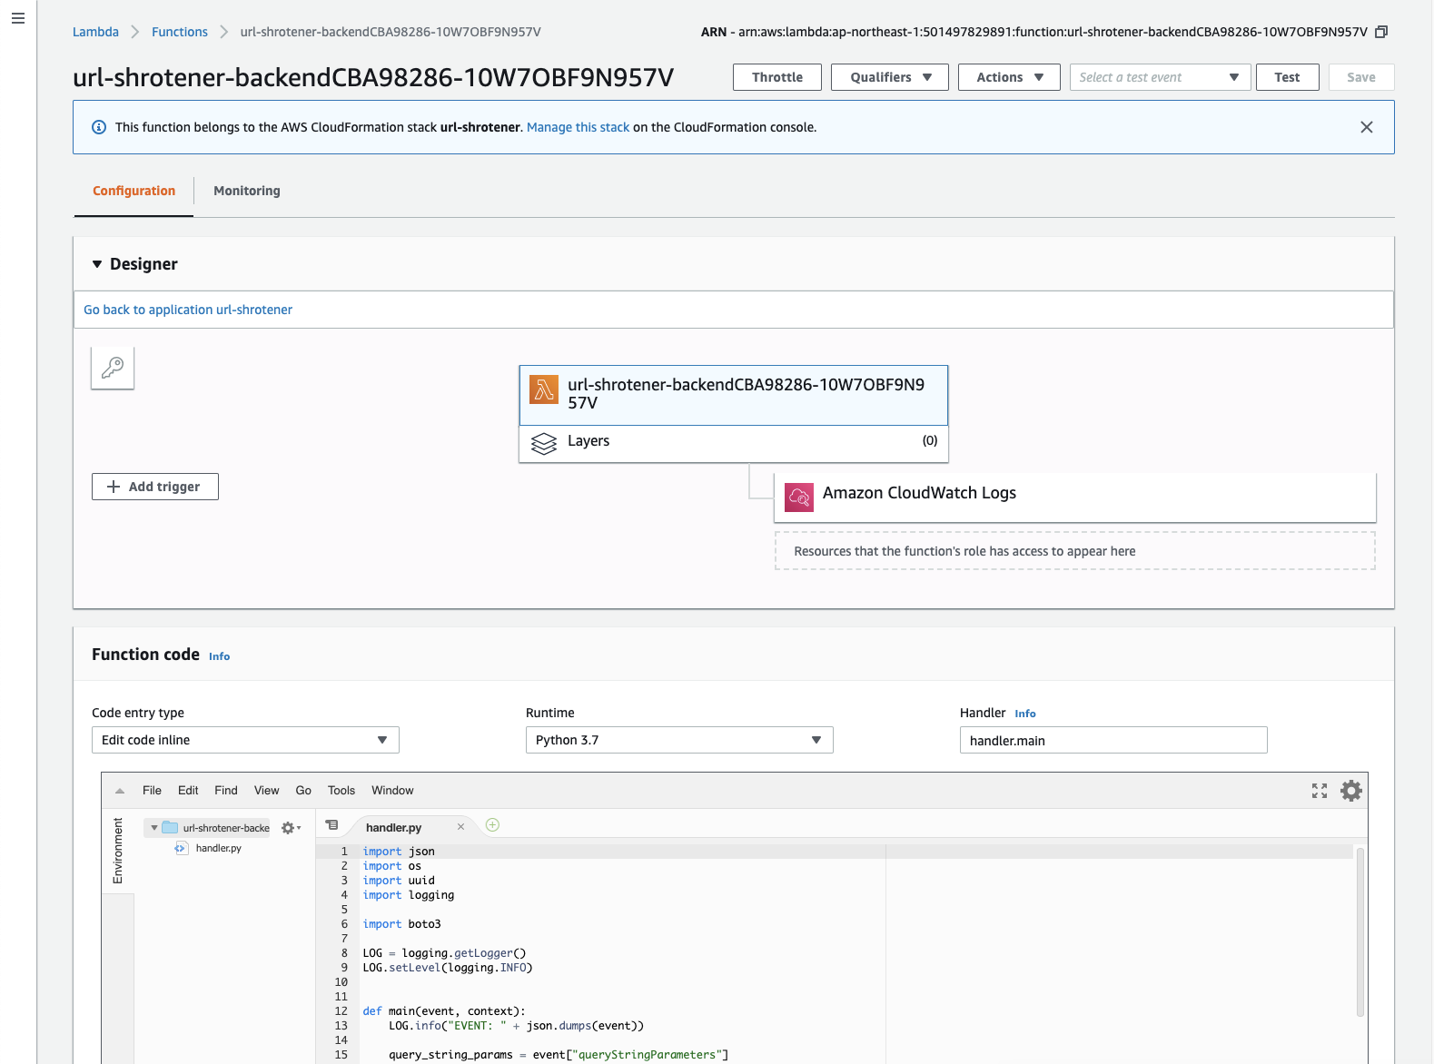Select the Amazon CloudWatch Logs resource box
The height and width of the screenshot is (1064, 1434).
pyautogui.click(x=1075, y=497)
